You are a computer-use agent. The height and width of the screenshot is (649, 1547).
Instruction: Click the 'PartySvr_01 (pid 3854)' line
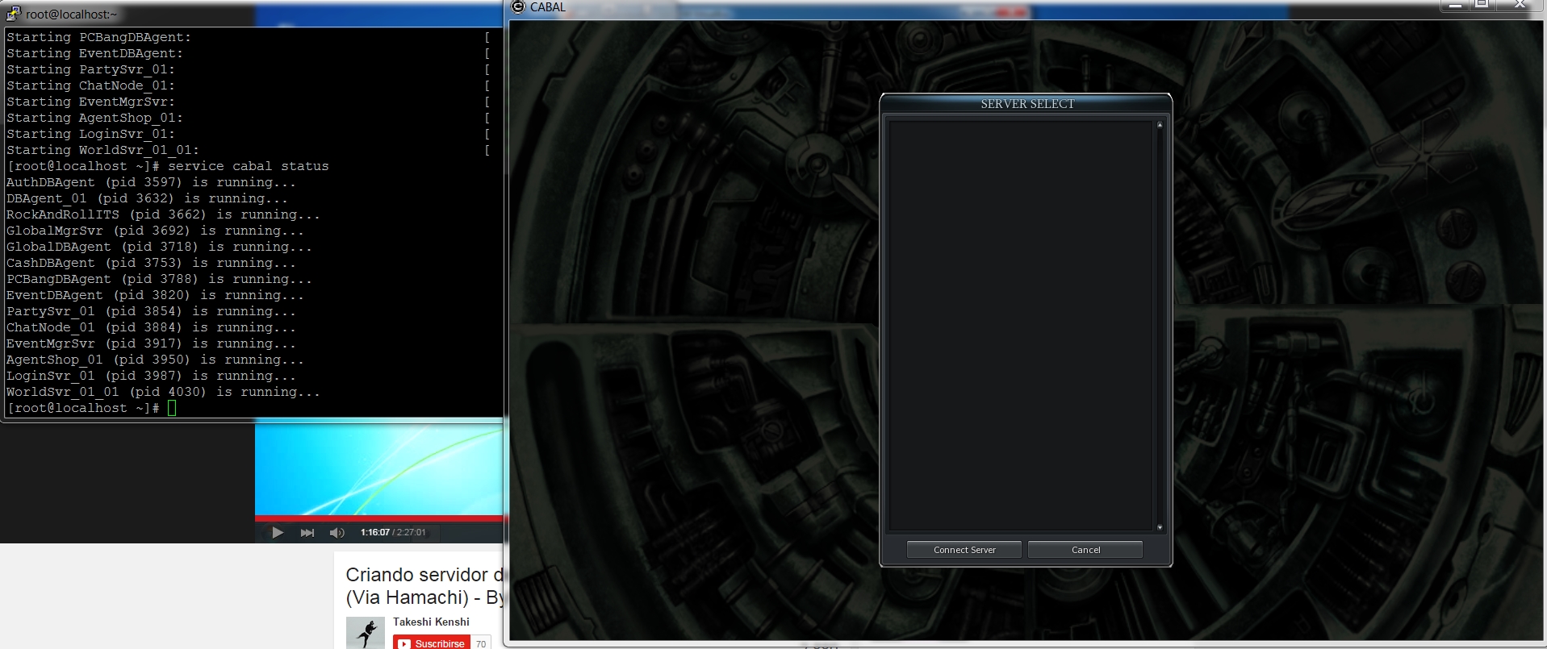(x=152, y=311)
